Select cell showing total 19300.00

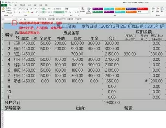coord(112,102)
